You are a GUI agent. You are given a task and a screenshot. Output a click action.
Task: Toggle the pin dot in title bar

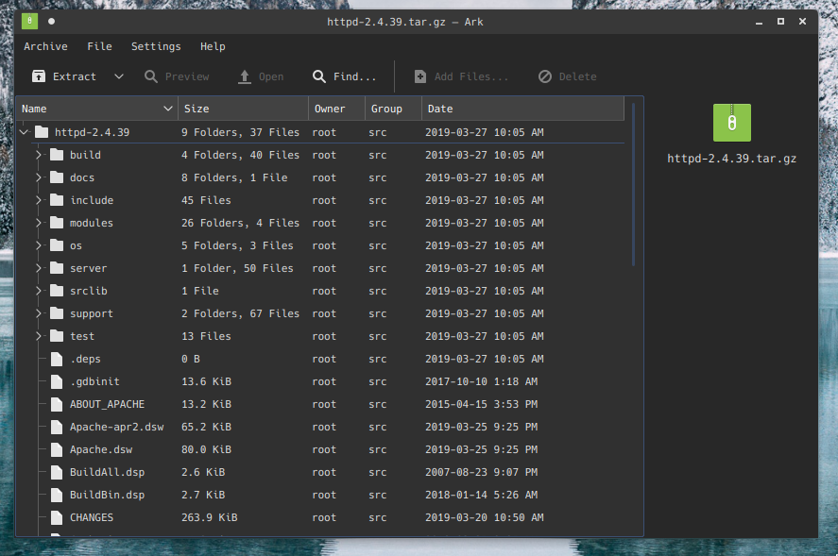51,22
